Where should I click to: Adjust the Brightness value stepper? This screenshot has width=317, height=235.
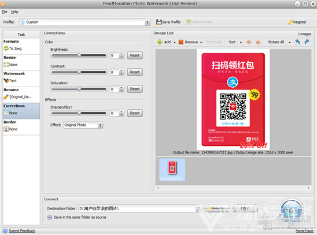[121, 55]
